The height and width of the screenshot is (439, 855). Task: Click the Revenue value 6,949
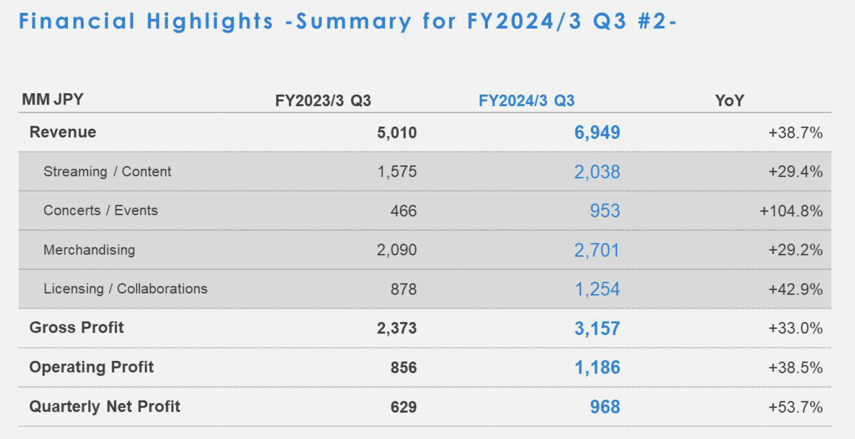click(597, 133)
